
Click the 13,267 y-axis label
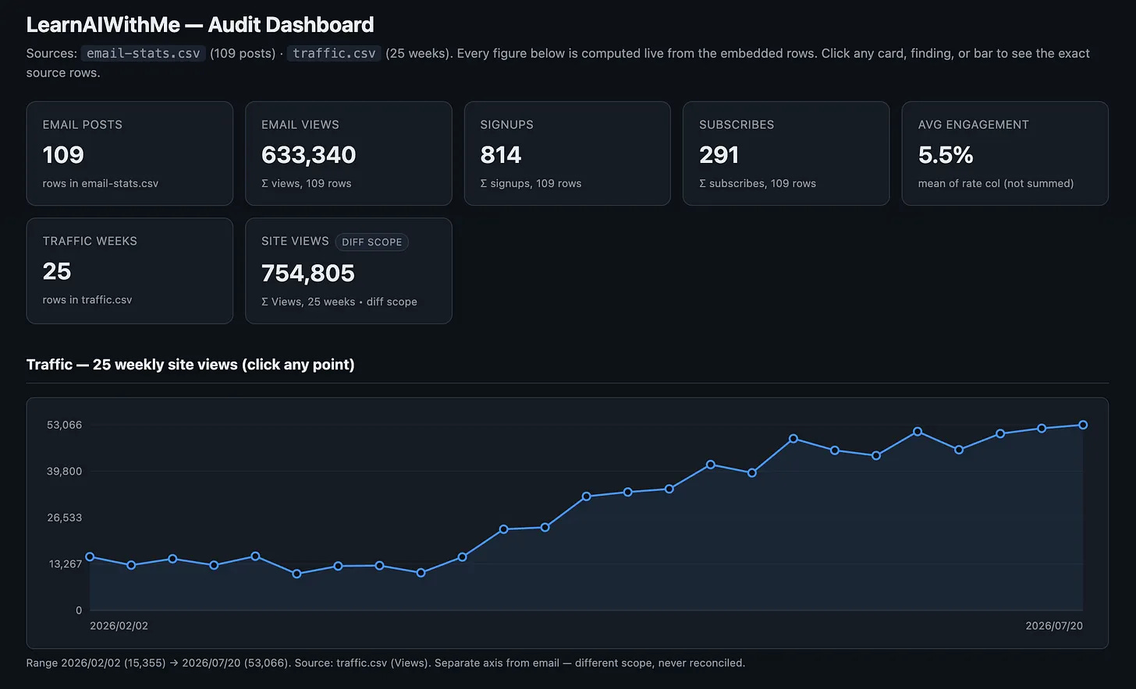click(x=64, y=564)
